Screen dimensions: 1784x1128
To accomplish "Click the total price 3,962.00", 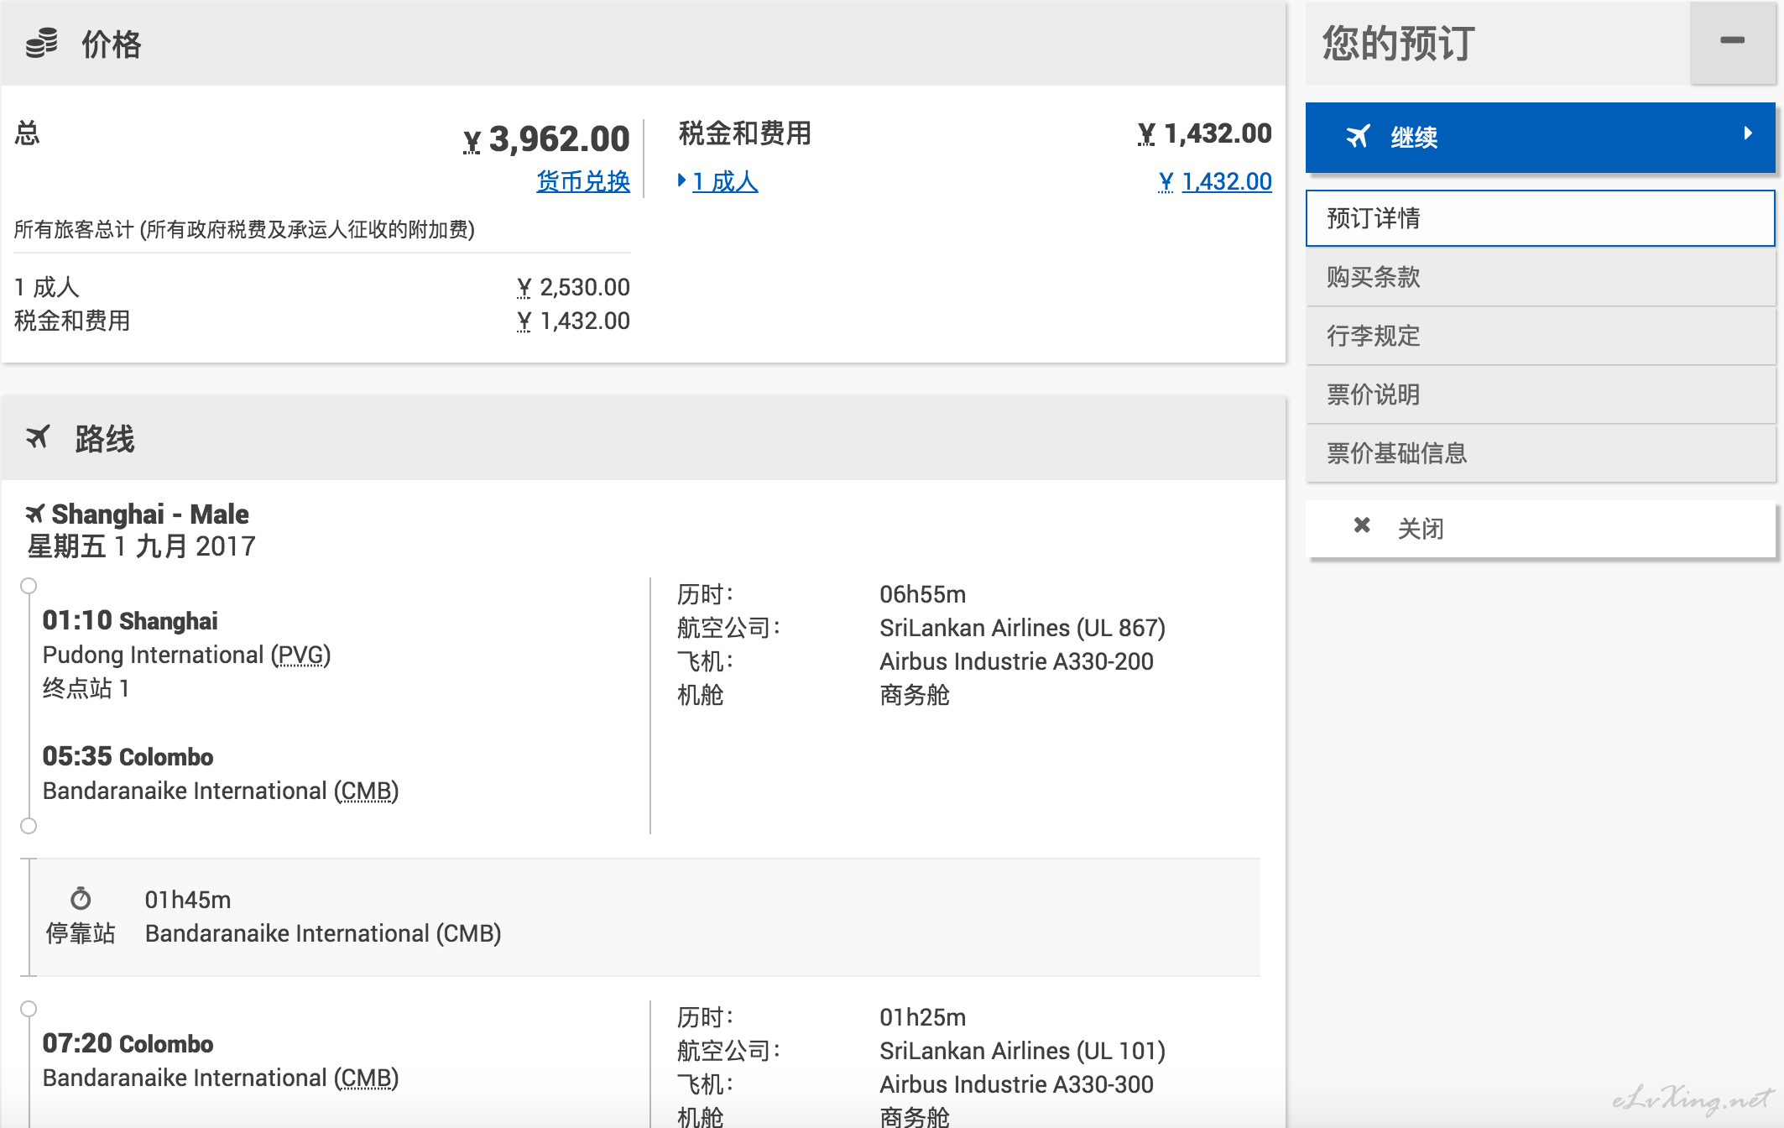I will [x=546, y=139].
